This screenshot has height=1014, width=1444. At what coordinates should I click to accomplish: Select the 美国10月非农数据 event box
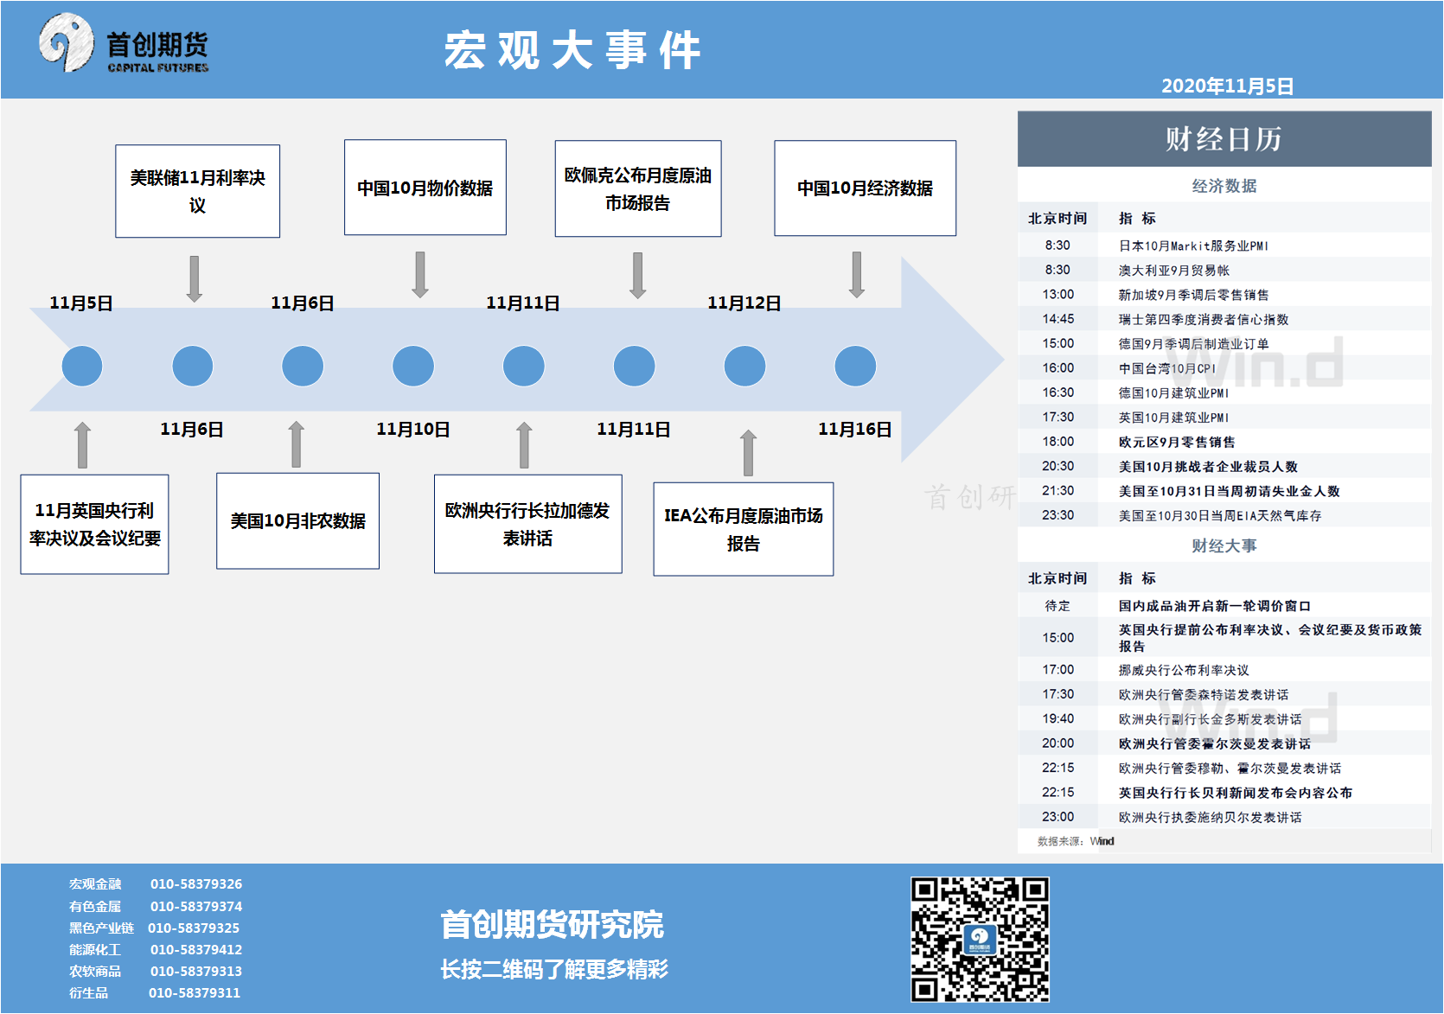(297, 520)
